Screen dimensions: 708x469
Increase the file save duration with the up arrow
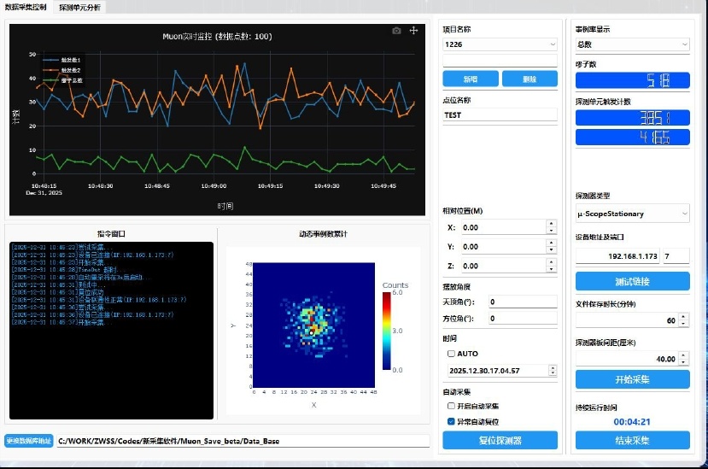pos(683,316)
